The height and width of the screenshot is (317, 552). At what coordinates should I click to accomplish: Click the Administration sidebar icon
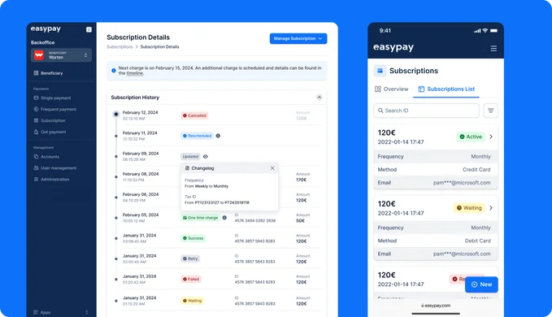tap(36, 179)
